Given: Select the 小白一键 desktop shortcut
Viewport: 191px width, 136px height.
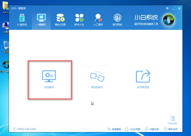Looking at the screenshot, I should point(5,67).
